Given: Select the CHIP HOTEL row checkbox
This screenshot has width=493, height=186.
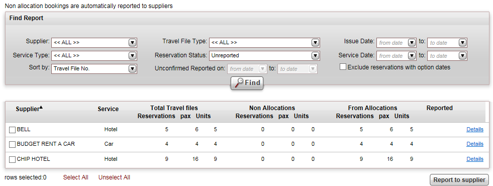Looking at the screenshot, I should pos(12,159).
